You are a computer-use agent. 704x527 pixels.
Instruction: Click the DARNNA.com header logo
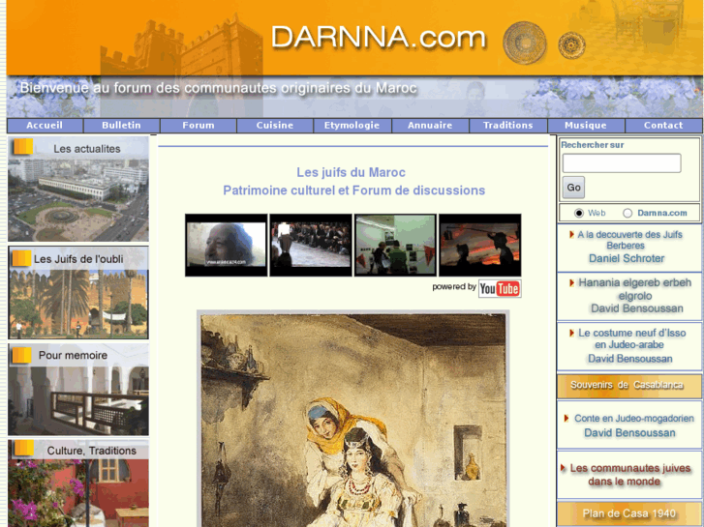click(379, 38)
